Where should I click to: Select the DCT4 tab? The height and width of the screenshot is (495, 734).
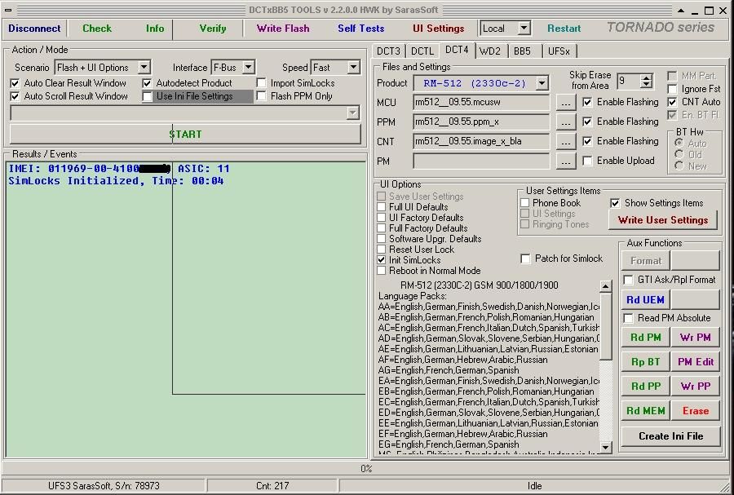(x=457, y=50)
